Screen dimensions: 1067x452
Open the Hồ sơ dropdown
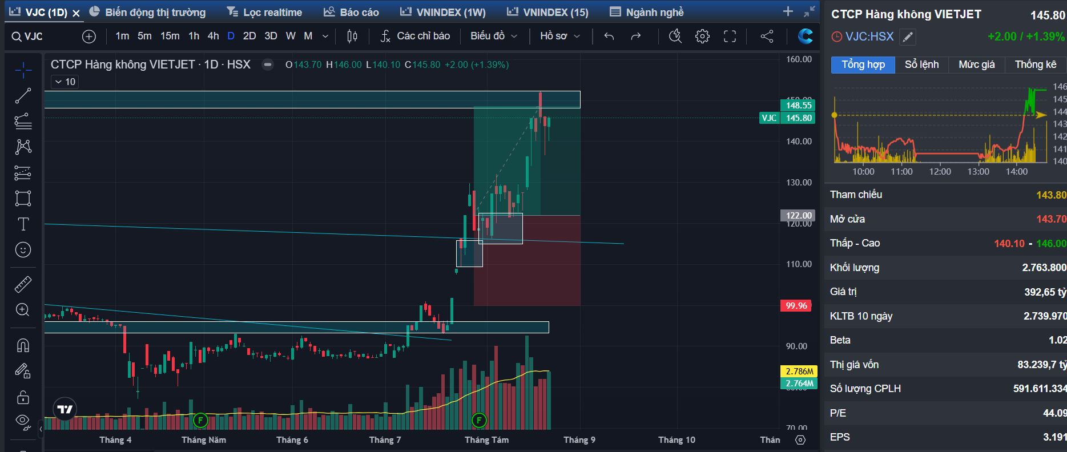click(560, 36)
